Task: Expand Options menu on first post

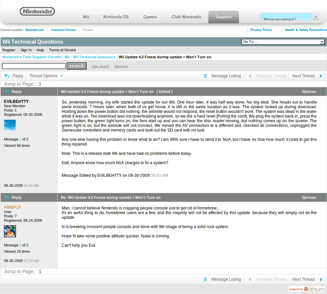Action: (312, 92)
